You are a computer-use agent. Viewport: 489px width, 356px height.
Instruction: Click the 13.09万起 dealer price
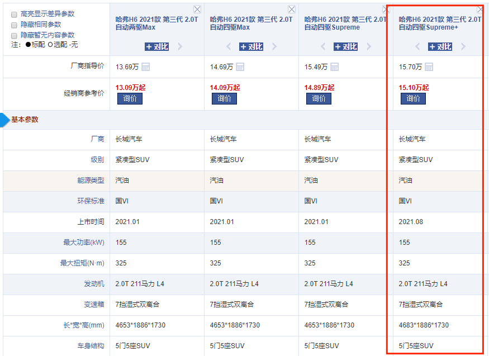pyautogui.click(x=130, y=88)
